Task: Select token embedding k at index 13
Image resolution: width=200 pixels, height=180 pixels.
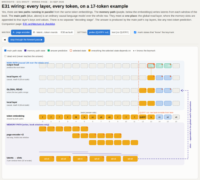Action: click(151, 117)
